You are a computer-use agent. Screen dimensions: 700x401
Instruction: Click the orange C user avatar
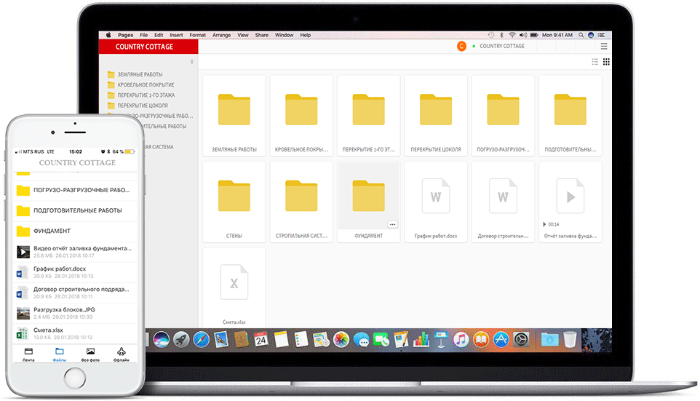(x=461, y=47)
